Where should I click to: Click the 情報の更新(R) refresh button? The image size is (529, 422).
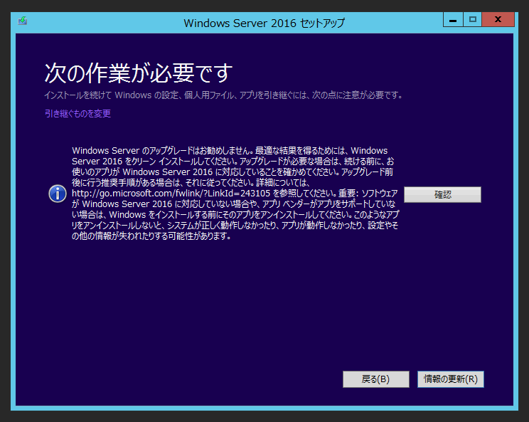click(450, 379)
